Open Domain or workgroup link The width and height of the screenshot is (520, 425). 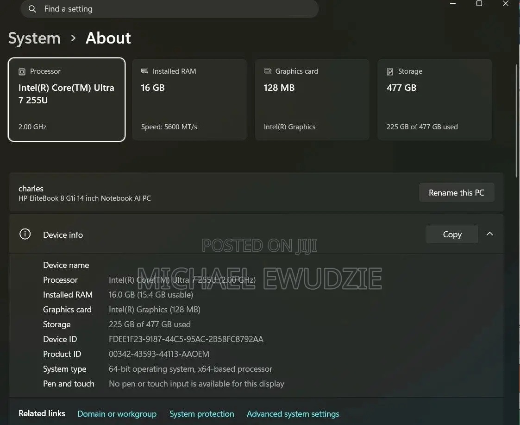point(117,414)
